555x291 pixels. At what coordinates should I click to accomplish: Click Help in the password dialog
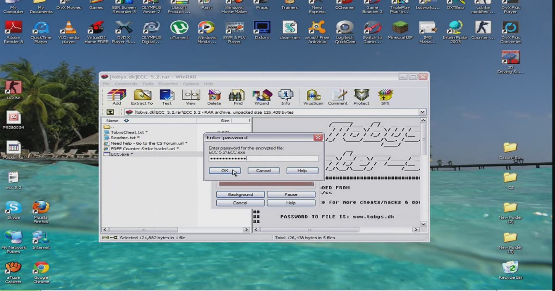point(302,171)
